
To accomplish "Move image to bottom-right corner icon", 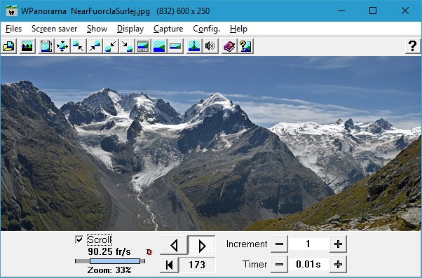I will (x=127, y=46).
